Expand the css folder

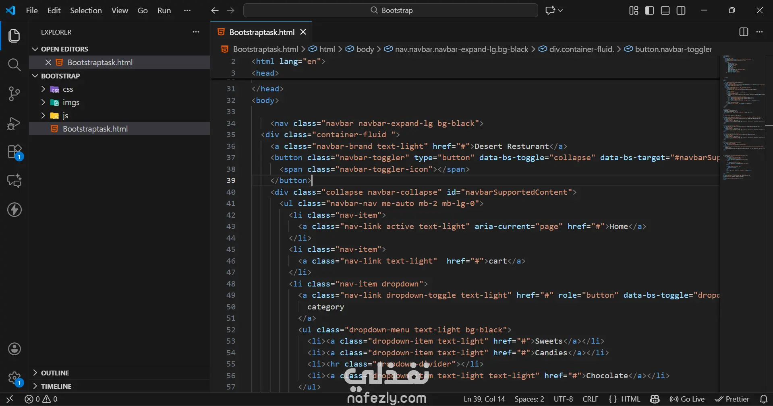point(68,89)
